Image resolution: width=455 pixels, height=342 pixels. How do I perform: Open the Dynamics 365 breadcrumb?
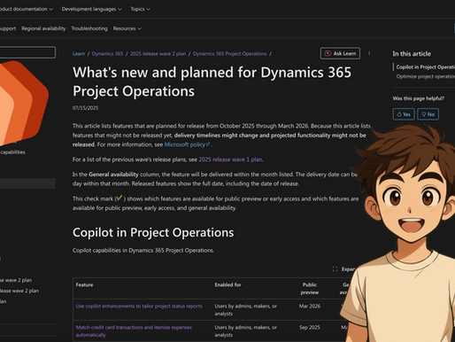[107, 54]
